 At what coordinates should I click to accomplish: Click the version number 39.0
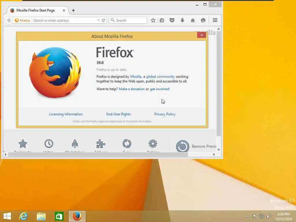[100, 63]
